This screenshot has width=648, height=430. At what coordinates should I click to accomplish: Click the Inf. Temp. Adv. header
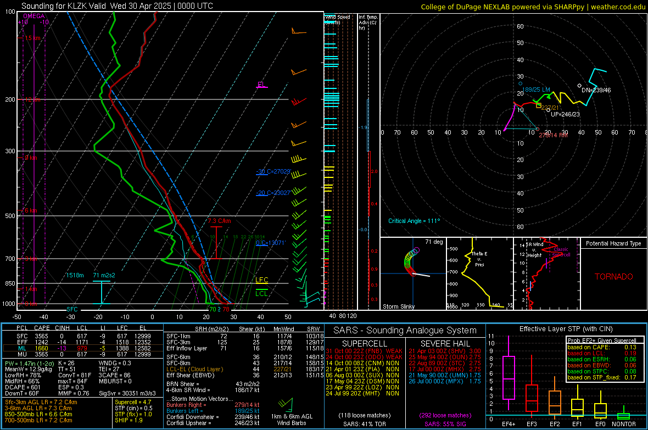pyautogui.click(x=368, y=23)
